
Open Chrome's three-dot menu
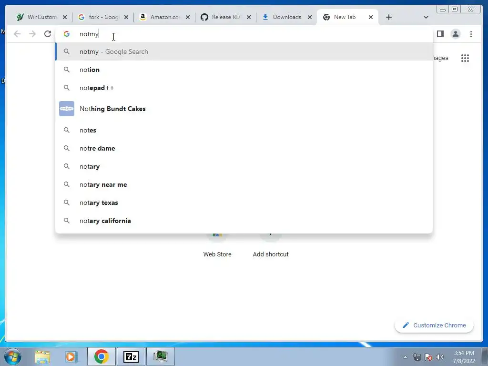click(471, 34)
